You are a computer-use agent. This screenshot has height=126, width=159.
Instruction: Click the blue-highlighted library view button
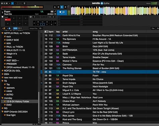coord(15,28)
